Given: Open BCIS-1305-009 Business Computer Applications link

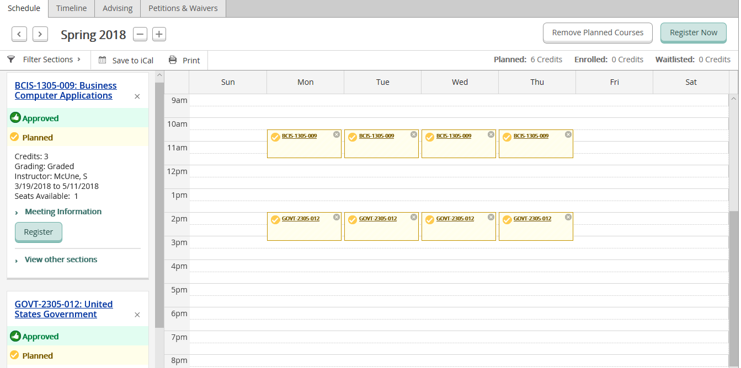Looking at the screenshot, I should click(x=66, y=90).
